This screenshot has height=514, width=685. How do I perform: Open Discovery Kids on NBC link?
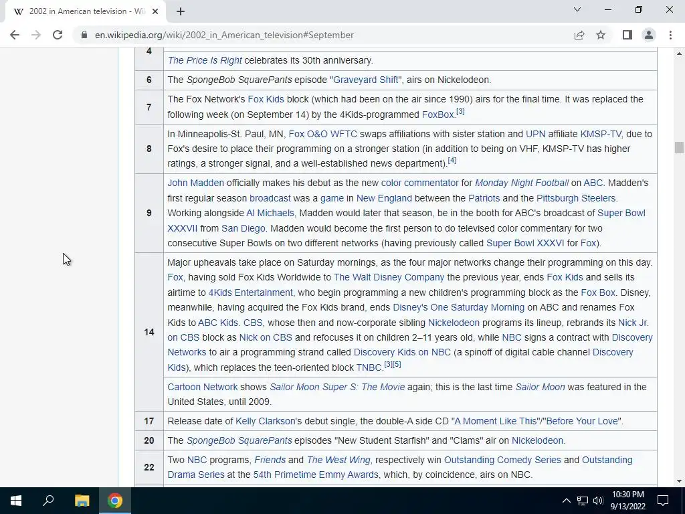click(x=402, y=352)
